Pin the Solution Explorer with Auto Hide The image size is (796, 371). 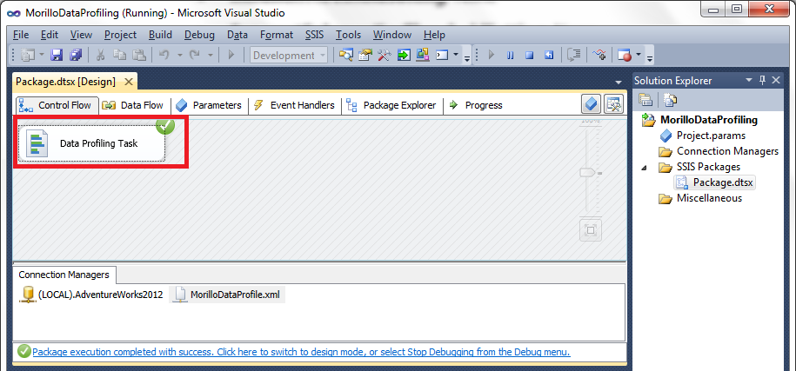[x=762, y=80]
